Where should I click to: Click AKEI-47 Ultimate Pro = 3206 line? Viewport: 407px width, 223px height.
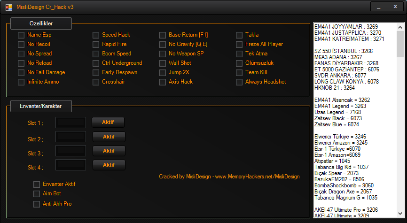pyautogui.click(x=346, y=210)
